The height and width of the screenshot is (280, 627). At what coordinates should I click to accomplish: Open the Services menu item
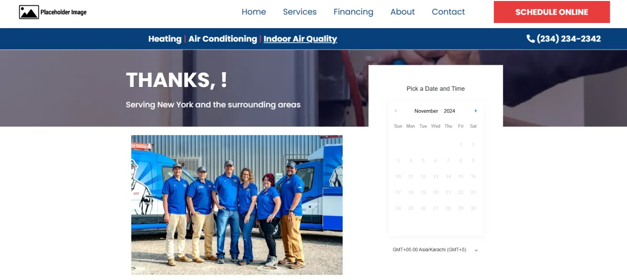click(x=300, y=12)
